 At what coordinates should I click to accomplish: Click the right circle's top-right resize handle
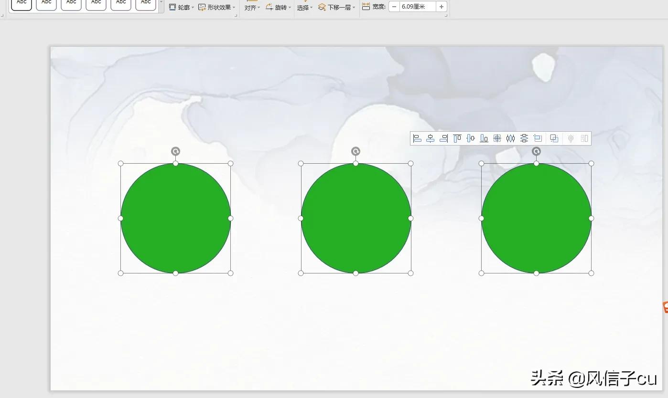coord(591,163)
